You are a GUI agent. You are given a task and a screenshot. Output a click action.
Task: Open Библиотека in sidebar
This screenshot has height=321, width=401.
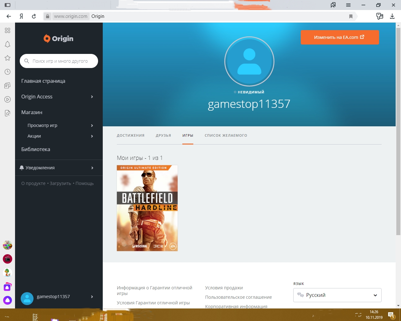pos(36,149)
